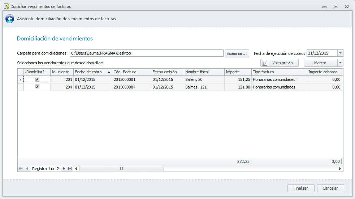Click scroll right arrow of horizontal scrollbar
355x199 pixels.
(340, 169)
